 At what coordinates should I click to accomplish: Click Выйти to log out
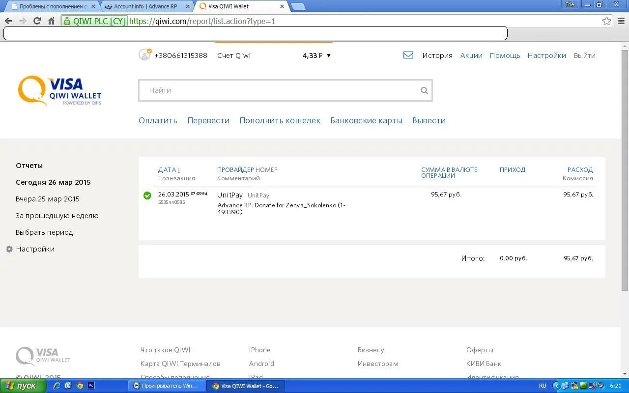point(584,56)
